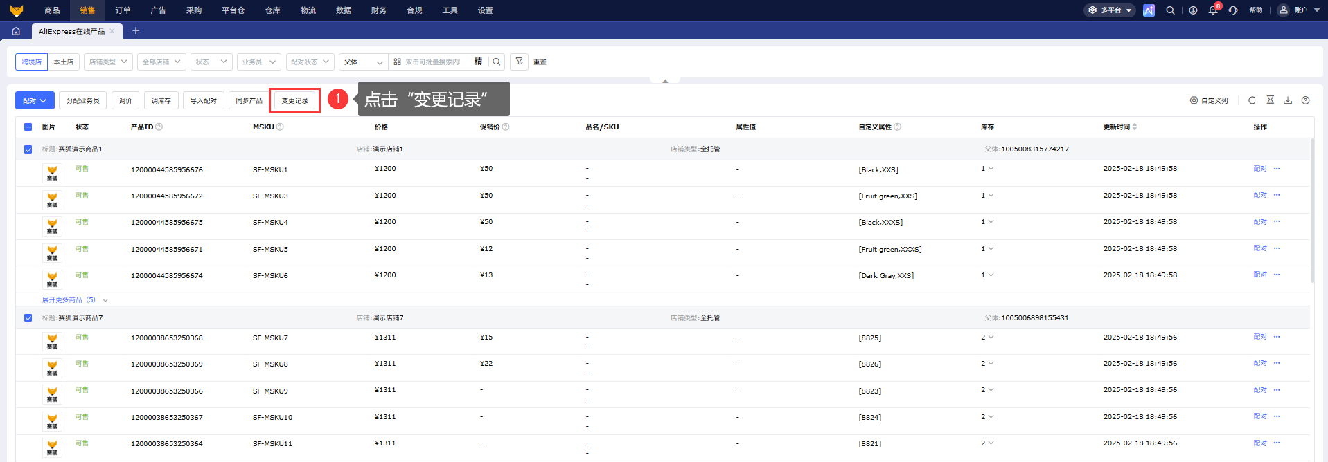Click the product thumbnail for SF-MSKU4
Image resolution: width=1328 pixels, height=462 pixels.
(x=52, y=226)
